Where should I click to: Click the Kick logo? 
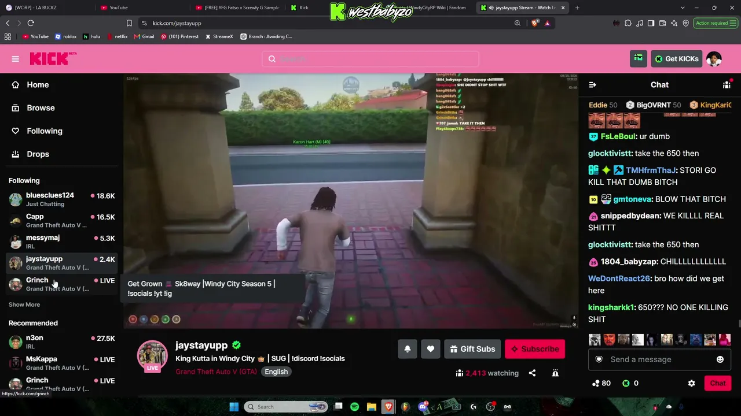(53, 58)
